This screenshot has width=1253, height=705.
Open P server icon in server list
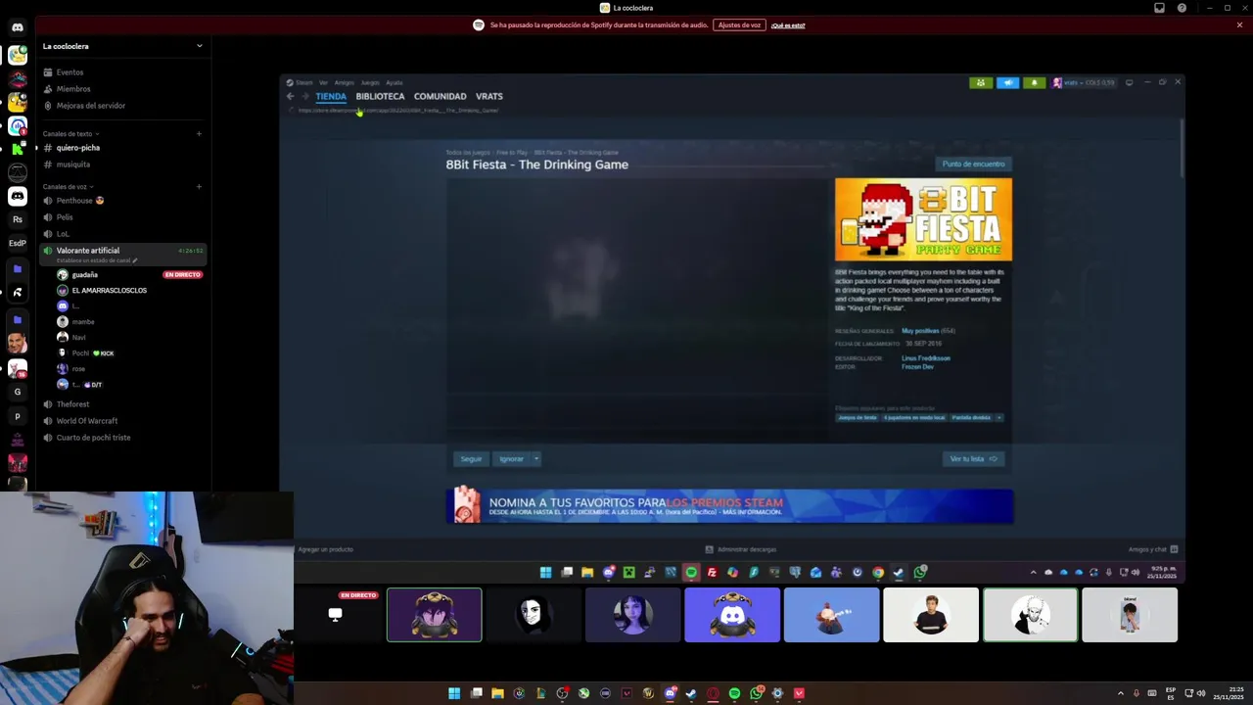[x=18, y=416]
